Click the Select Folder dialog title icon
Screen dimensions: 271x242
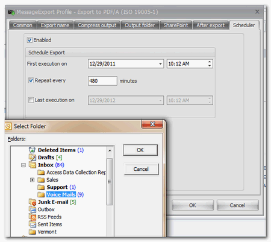(8, 126)
